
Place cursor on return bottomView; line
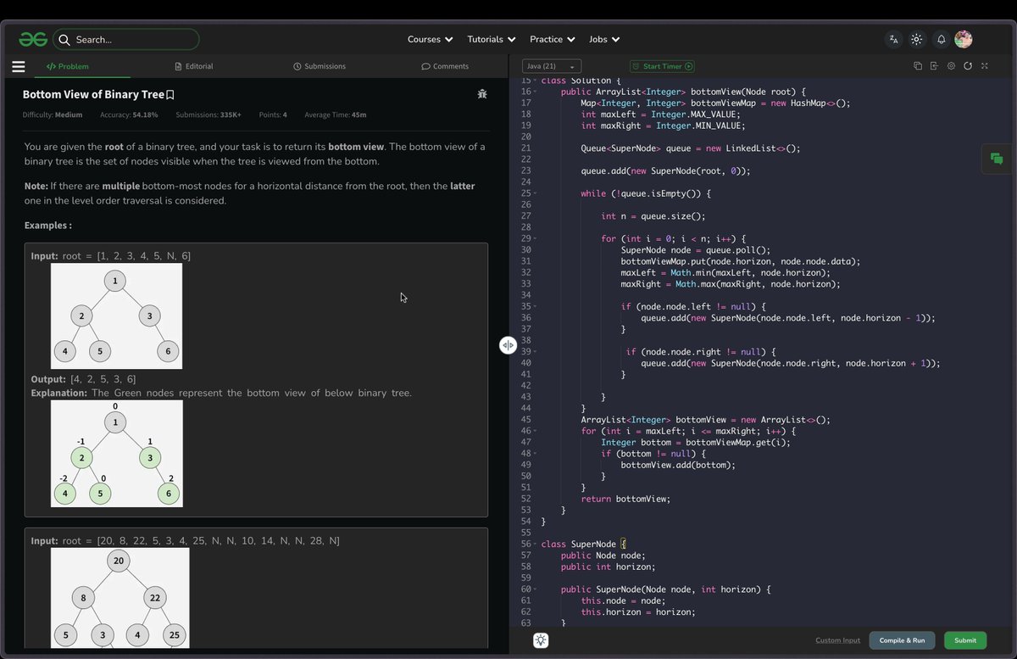[x=625, y=499]
